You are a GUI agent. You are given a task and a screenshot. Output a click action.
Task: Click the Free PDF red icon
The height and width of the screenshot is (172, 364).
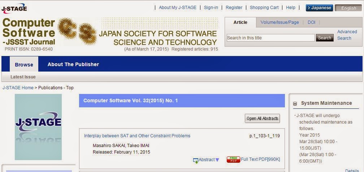tap(233, 159)
